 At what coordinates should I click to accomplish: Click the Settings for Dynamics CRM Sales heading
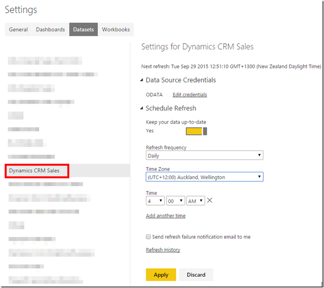tap(197, 47)
